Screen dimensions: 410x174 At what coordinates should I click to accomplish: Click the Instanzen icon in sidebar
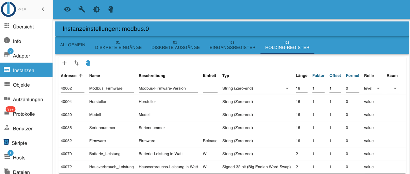click(7, 70)
